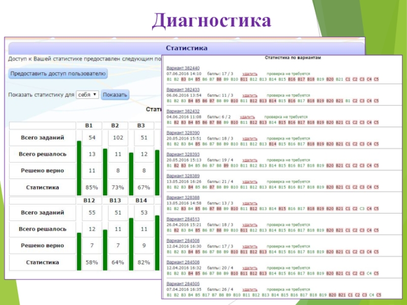Open the 'Вариант 284505' link
This screenshot has height=305, width=407.
pos(183,284)
